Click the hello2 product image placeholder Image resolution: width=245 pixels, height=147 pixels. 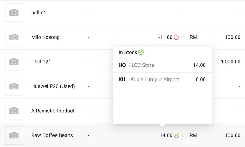coord(14,13)
